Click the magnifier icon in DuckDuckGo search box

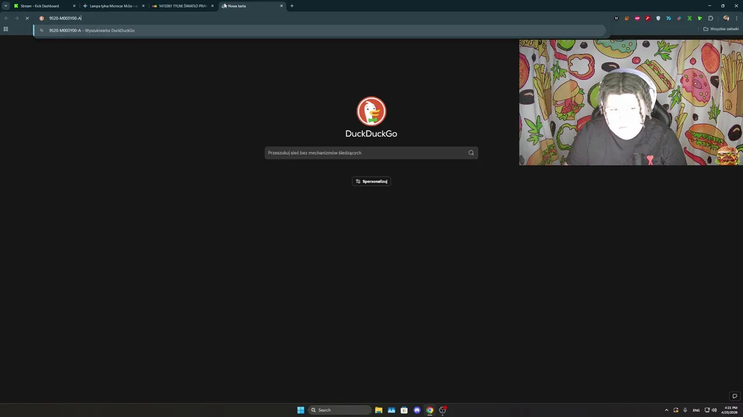471,153
